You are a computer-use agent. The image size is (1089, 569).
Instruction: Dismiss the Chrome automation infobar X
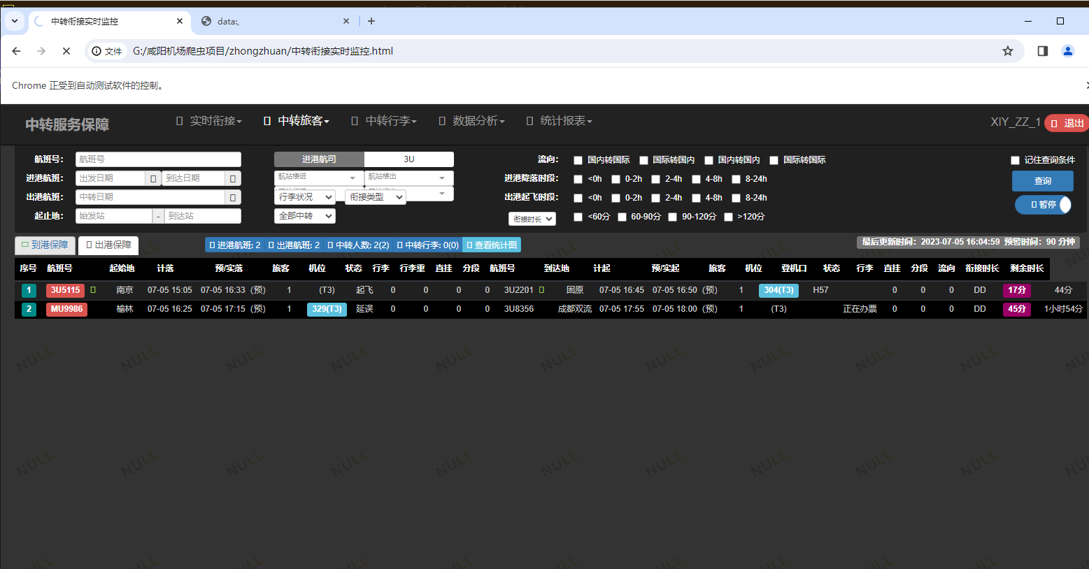point(1086,85)
